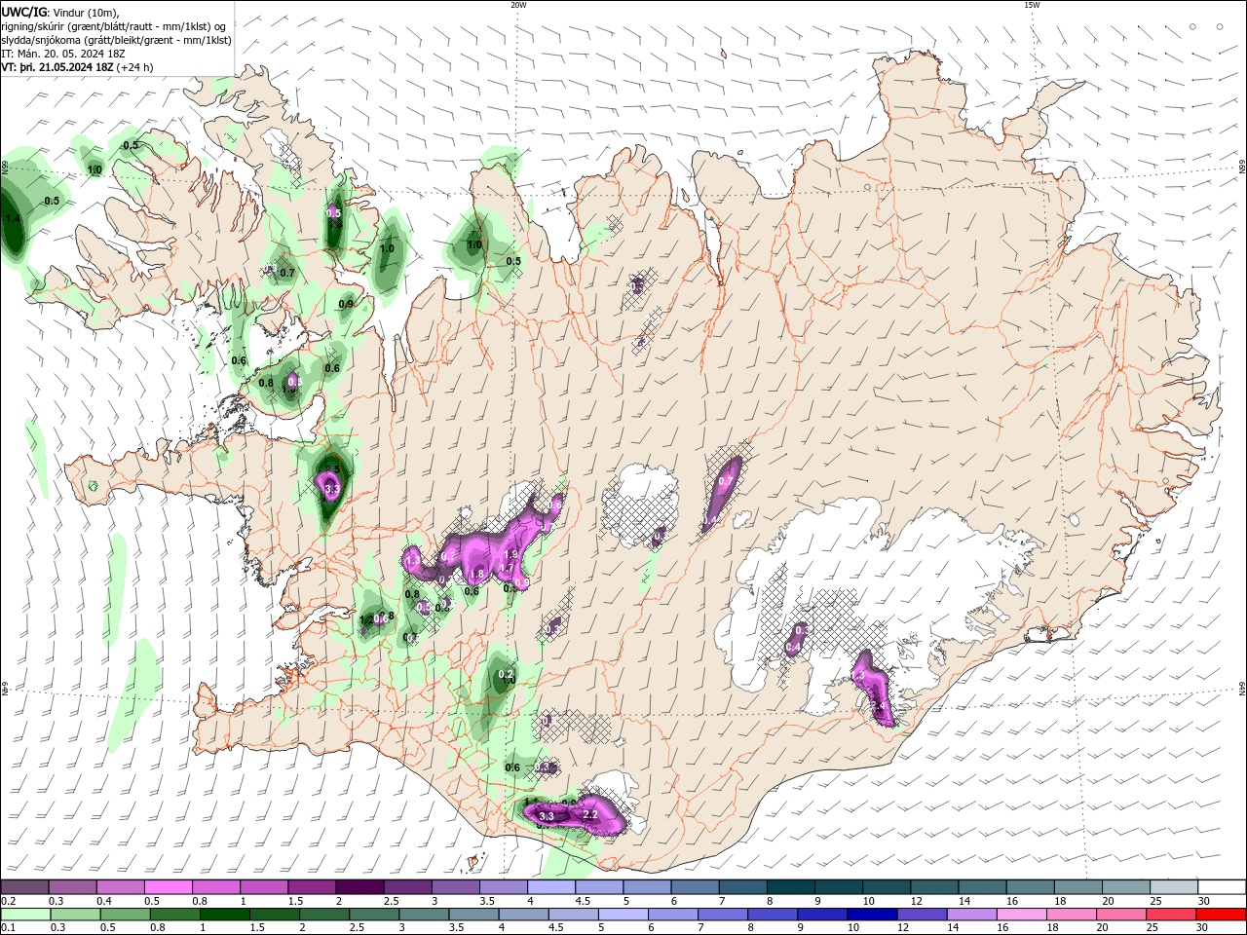Viewport: 1247px width, 935px height.
Task: Select the violet 12–14 lower legend swatch
Action: (x=922, y=915)
